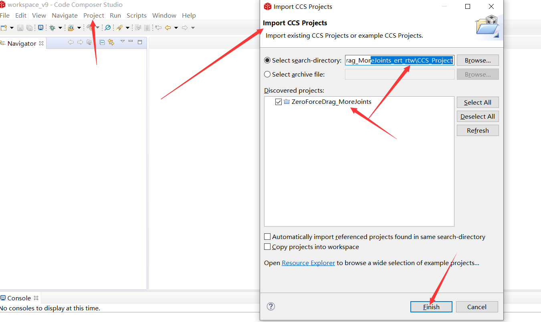Click the Search (magnifying glass) toolbar icon
Viewport: 541px width, 322px height.
[107, 27]
